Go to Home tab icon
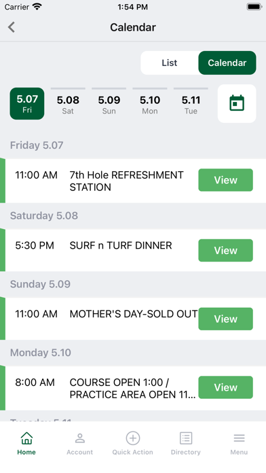This screenshot has width=266, height=473. pyautogui.click(x=26, y=438)
